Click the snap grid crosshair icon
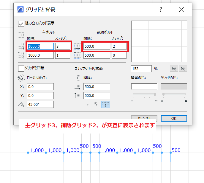204x183 pixels. pos(77,78)
